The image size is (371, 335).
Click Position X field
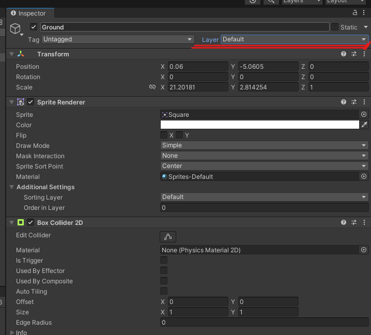(x=198, y=67)
